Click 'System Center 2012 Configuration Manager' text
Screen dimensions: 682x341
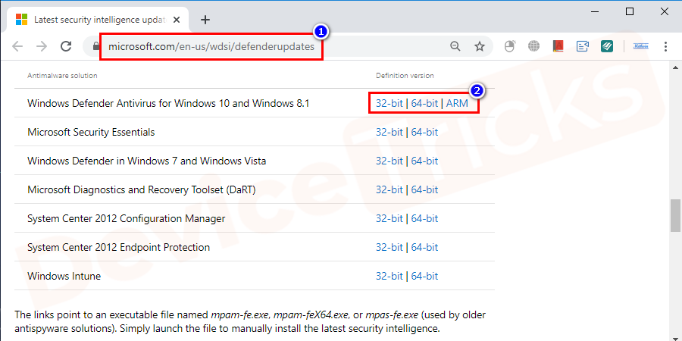pyautogui.click(x=126, y=218)
